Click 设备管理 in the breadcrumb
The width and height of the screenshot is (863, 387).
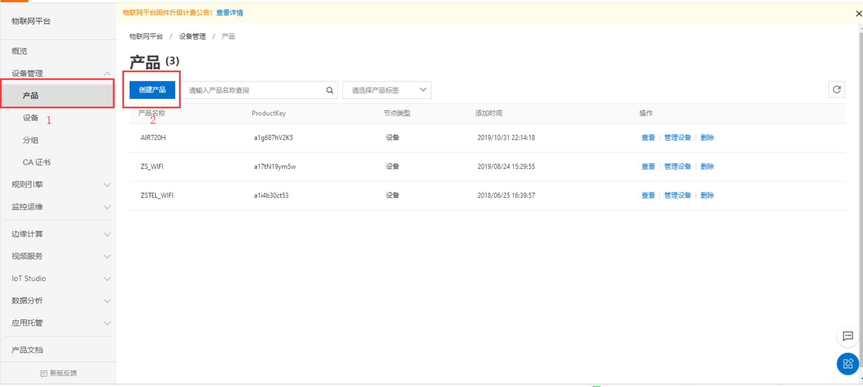point(192,37)
